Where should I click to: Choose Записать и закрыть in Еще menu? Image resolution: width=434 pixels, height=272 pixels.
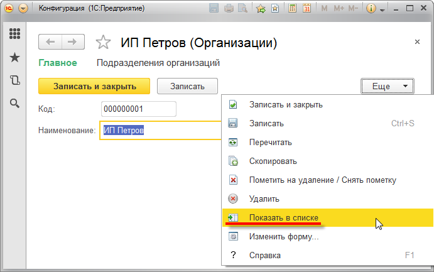click(x=328, y=105)
